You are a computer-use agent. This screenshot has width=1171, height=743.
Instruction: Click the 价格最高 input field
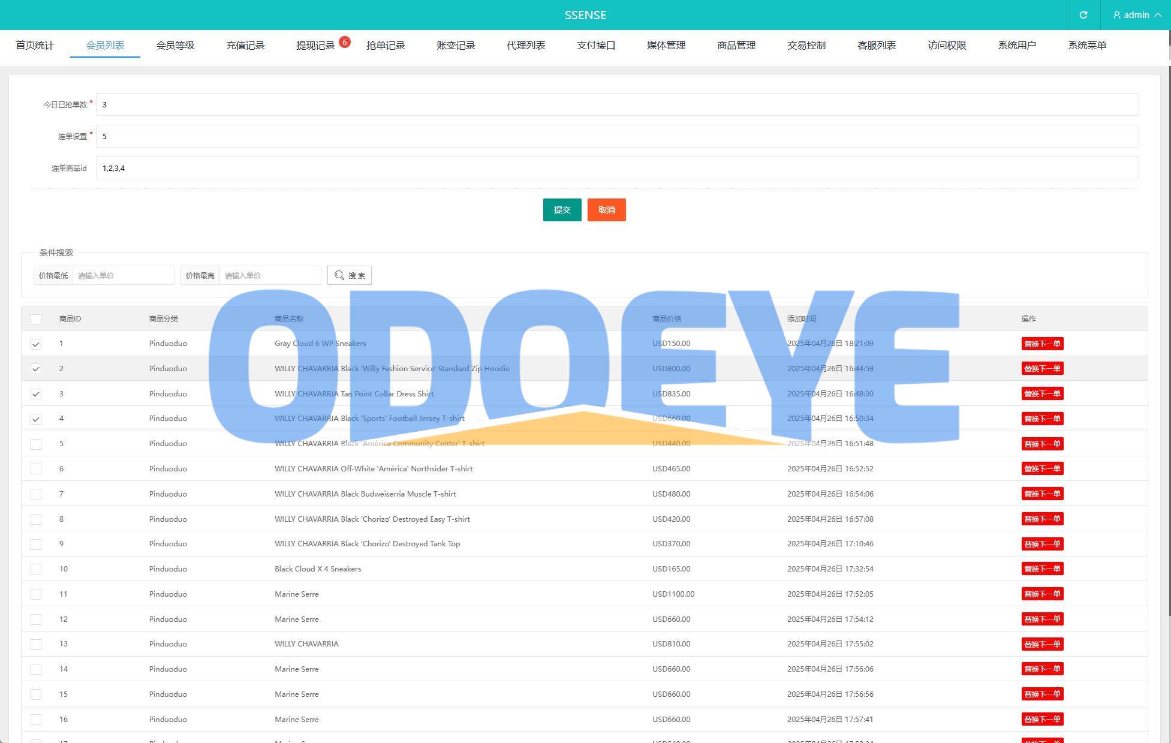coord(270,275)
